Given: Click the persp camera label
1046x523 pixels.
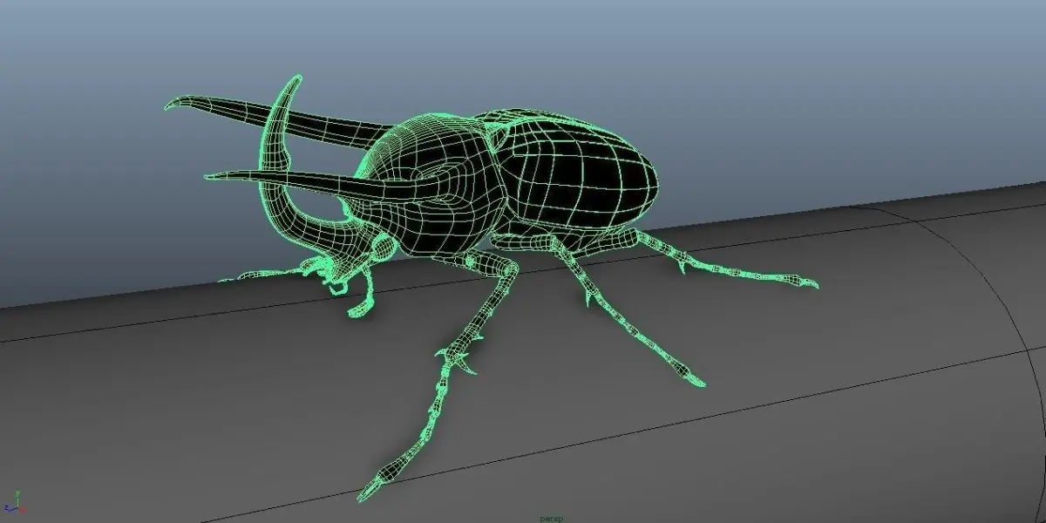Looking at the screenshot, I should tap(551, 518).
